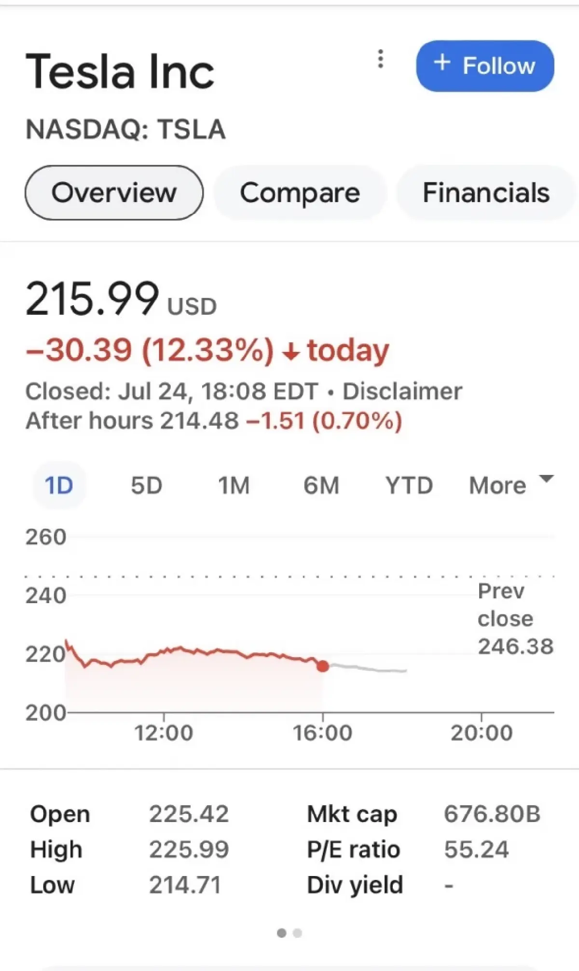Screen dimensions: 579x971
Task: Go to the second page indicator dot
Action: 297,933
